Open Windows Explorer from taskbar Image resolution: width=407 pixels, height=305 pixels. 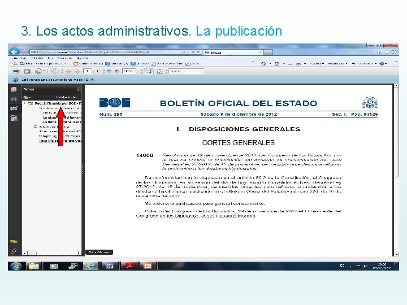click(34, 266)
